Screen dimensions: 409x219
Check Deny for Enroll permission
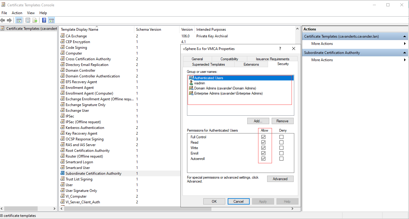point(281,153)
